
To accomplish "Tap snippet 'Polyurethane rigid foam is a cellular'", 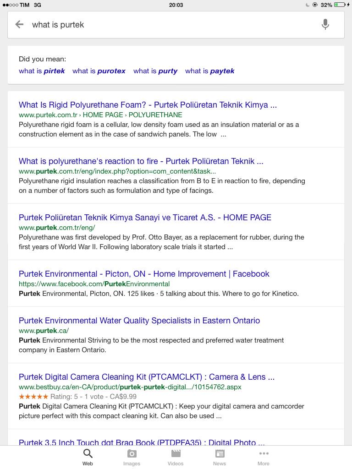I will click(159, 129).
